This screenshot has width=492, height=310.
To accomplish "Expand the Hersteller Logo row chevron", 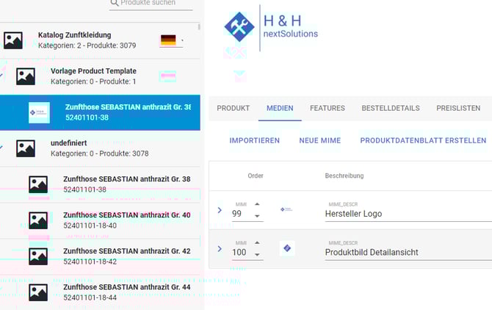I will click(x=220, y=210).
